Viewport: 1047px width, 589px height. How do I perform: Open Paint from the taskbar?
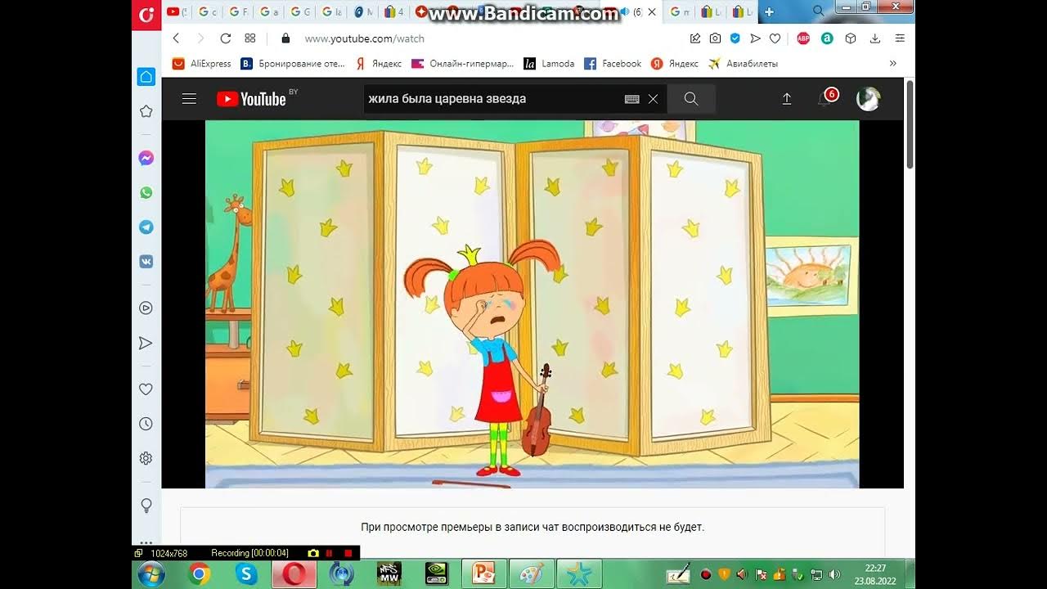click(531, 574)
